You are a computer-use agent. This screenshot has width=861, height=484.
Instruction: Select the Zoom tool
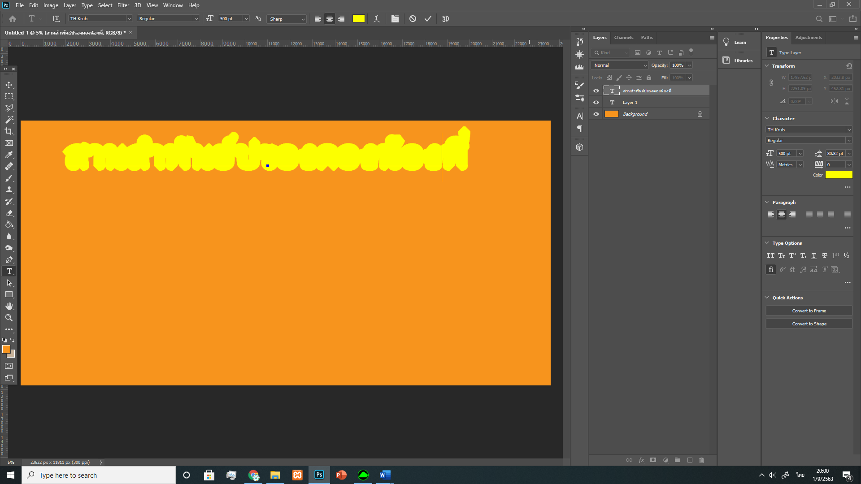[x=9, y=318]
